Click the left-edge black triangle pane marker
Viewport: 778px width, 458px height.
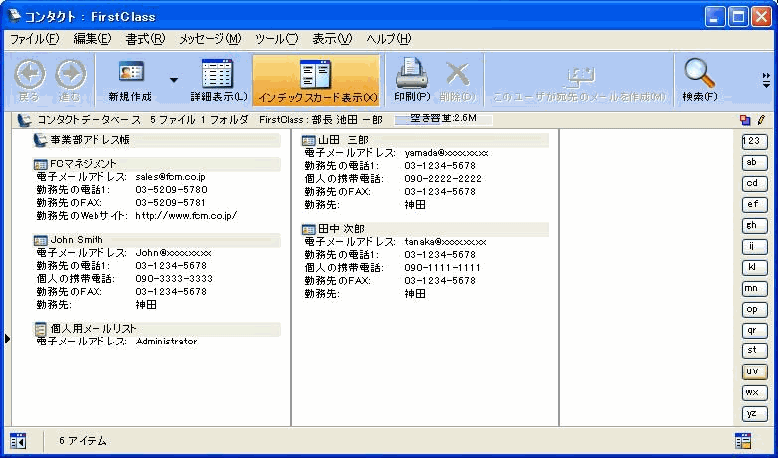(7, 340)
